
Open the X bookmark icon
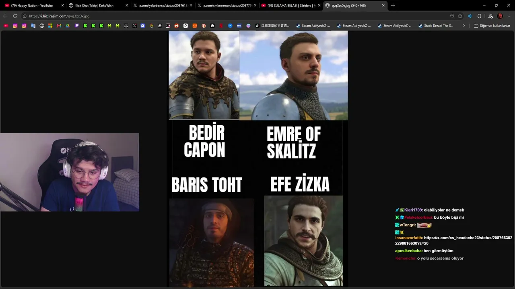pos(134,26)
